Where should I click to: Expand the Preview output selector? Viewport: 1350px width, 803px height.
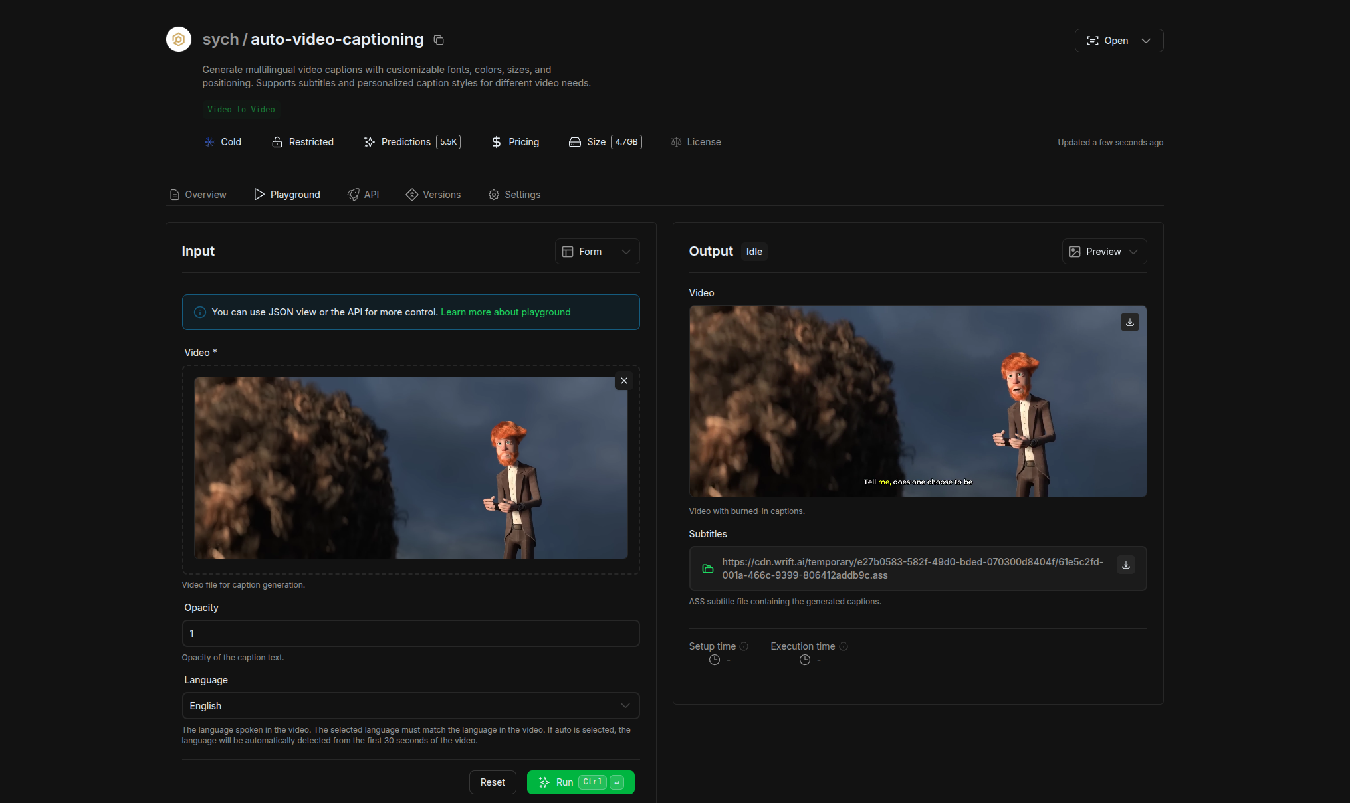[x=1104, y=252]
